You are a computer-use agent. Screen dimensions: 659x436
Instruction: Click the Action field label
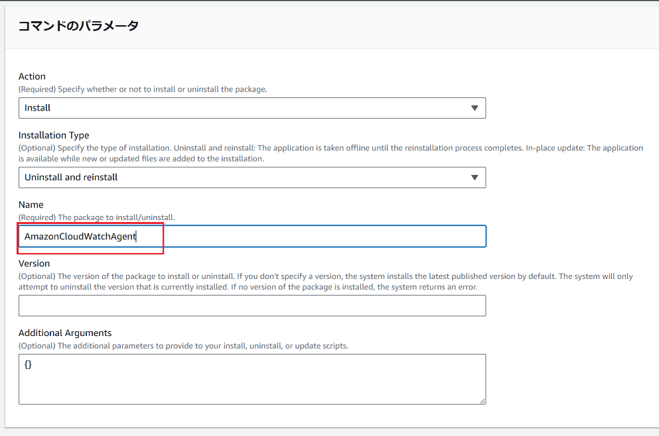point(32,76)
